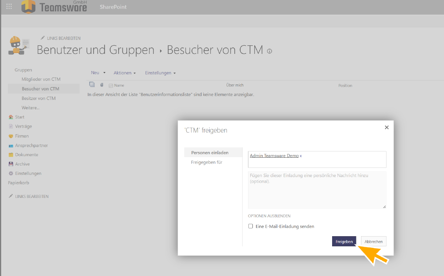The width and height of the screenshot is (444, 276).
Task: Click the pencil icon above the page title
Action: pyautogui.click(x=43, y=38)
